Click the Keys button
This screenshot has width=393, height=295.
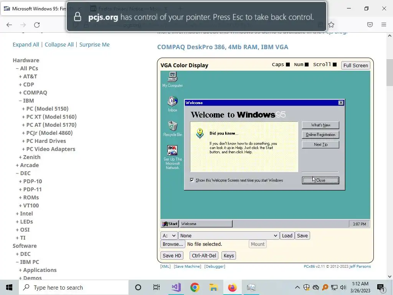[x=229, y=255]
